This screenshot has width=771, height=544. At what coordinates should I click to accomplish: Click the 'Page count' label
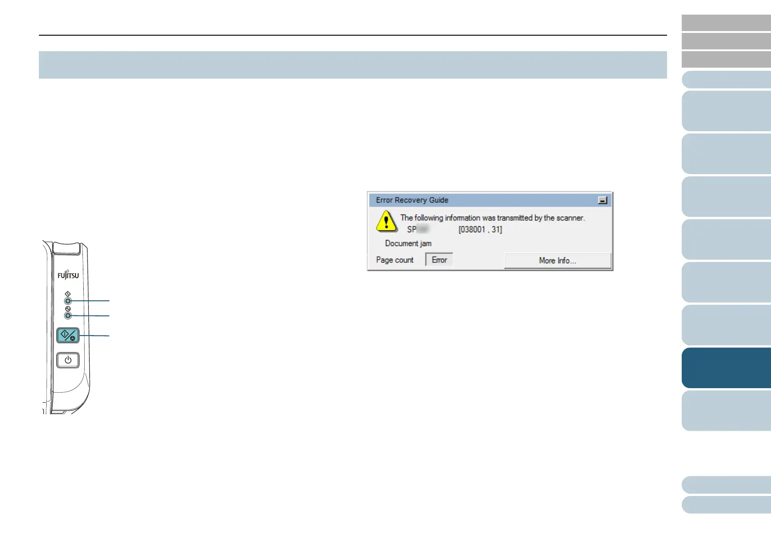(395, 260)
